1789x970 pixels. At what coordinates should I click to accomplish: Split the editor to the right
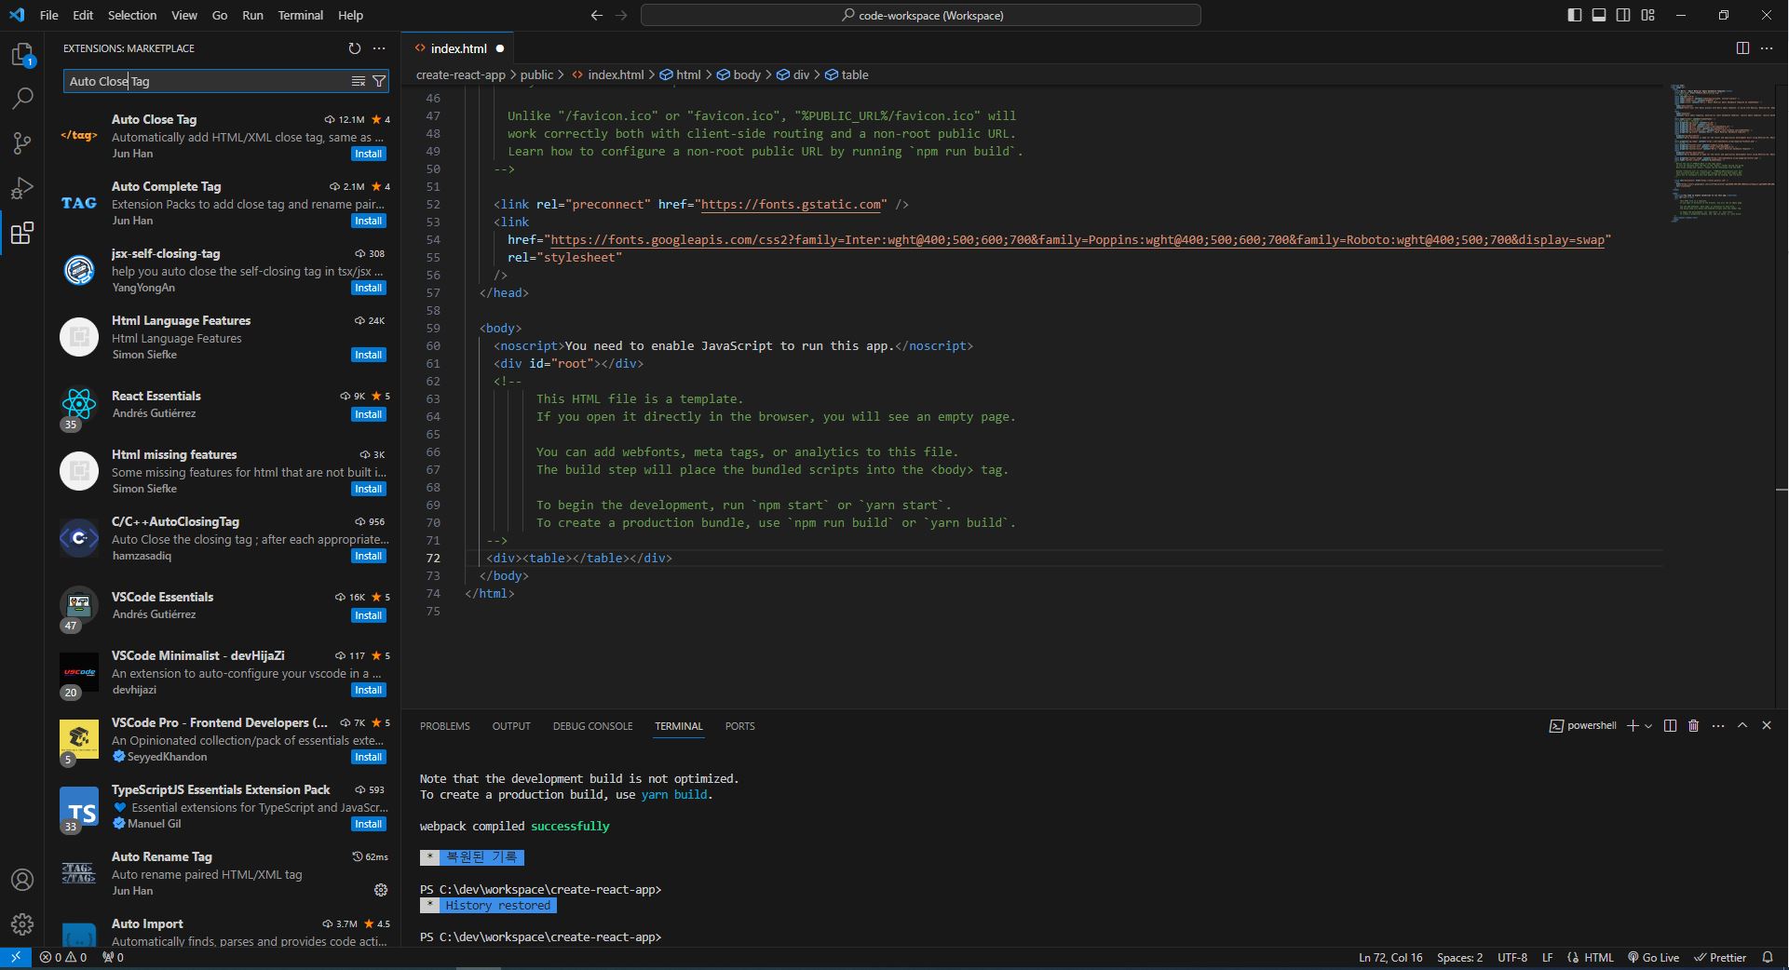point(1742,48)
